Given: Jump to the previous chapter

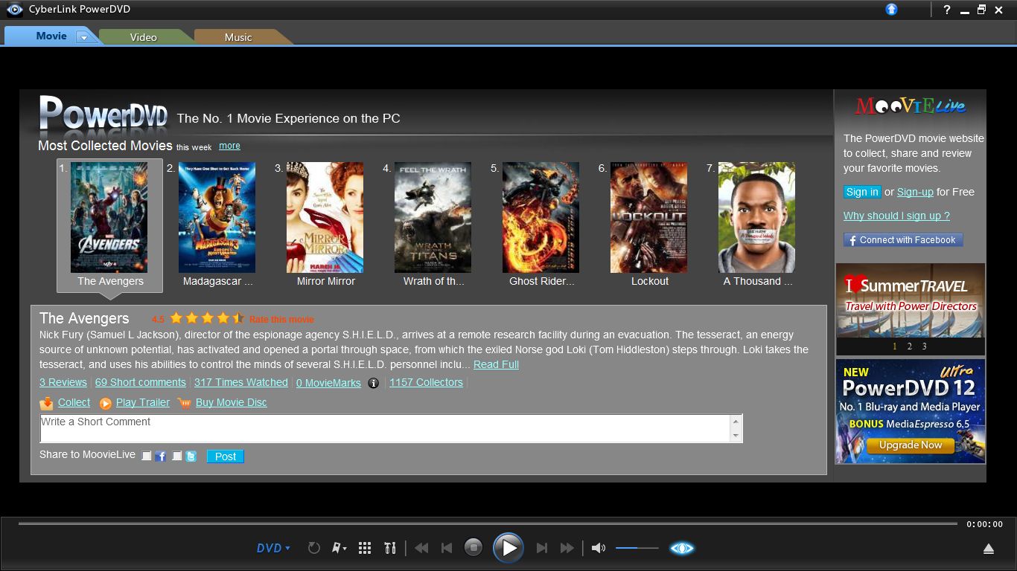Looking at the screenshot, I should 447,548.
